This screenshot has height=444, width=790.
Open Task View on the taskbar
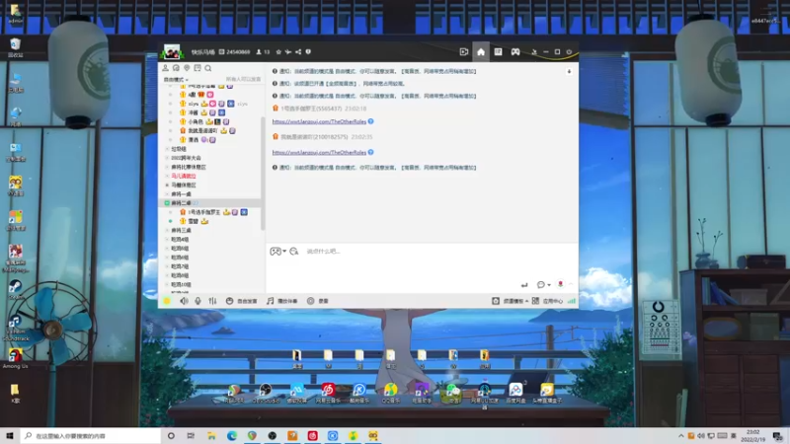click(191, 436)
